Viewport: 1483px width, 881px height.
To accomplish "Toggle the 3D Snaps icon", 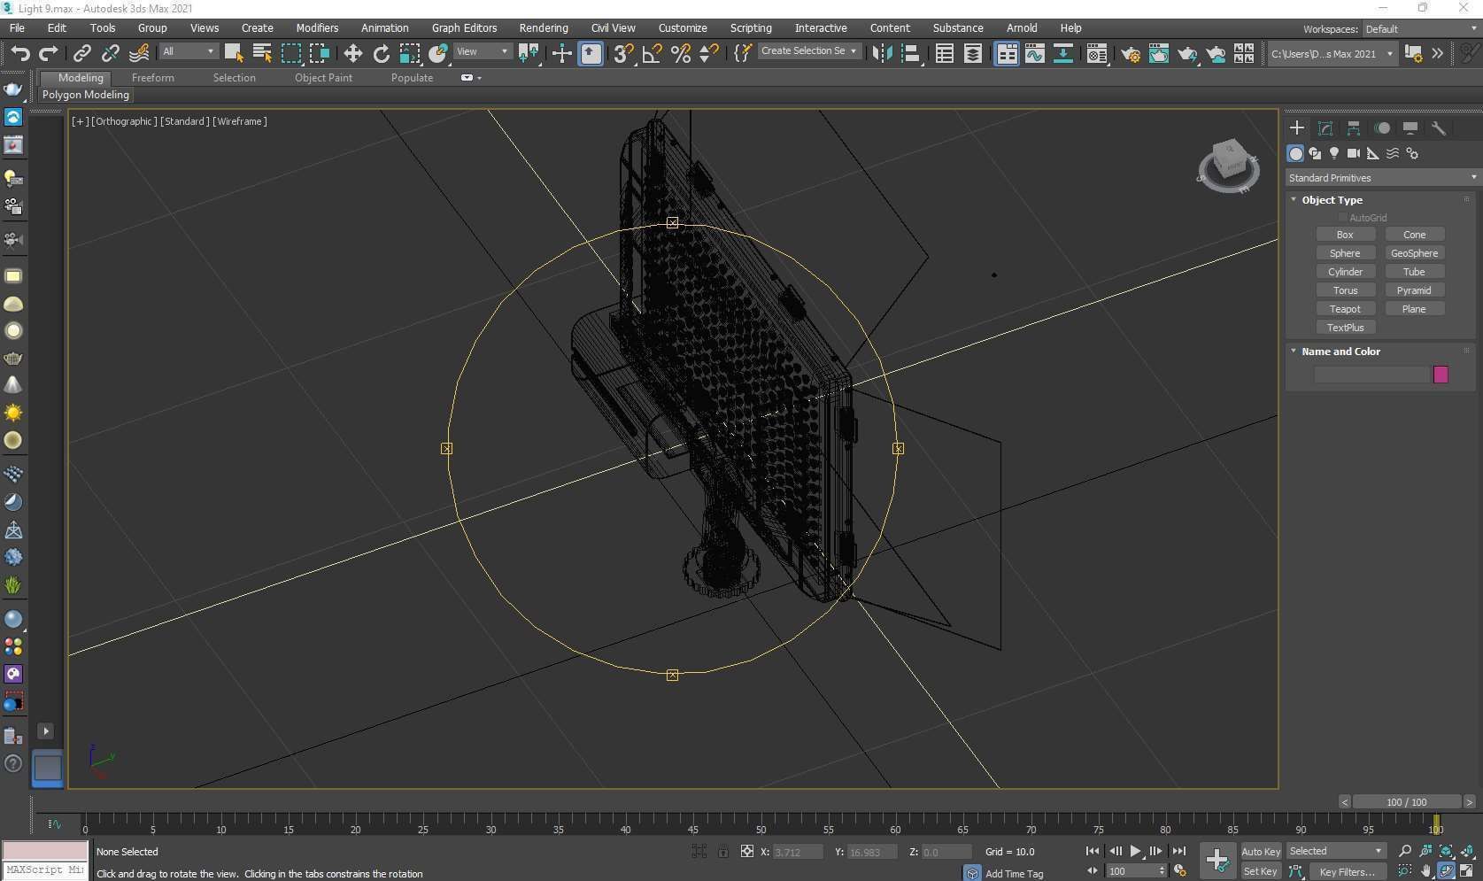I will (x=623, y=53).
